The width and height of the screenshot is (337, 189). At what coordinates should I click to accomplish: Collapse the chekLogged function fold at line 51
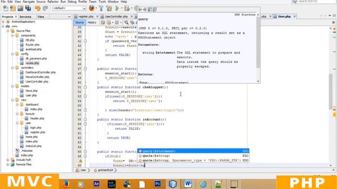click(x=85, y=87)
